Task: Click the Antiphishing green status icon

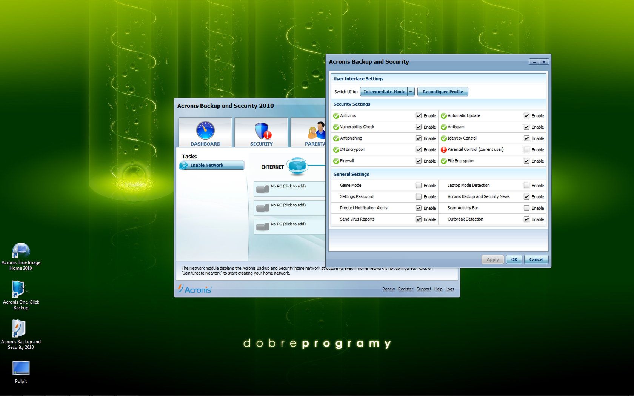Action: [336, 138]
